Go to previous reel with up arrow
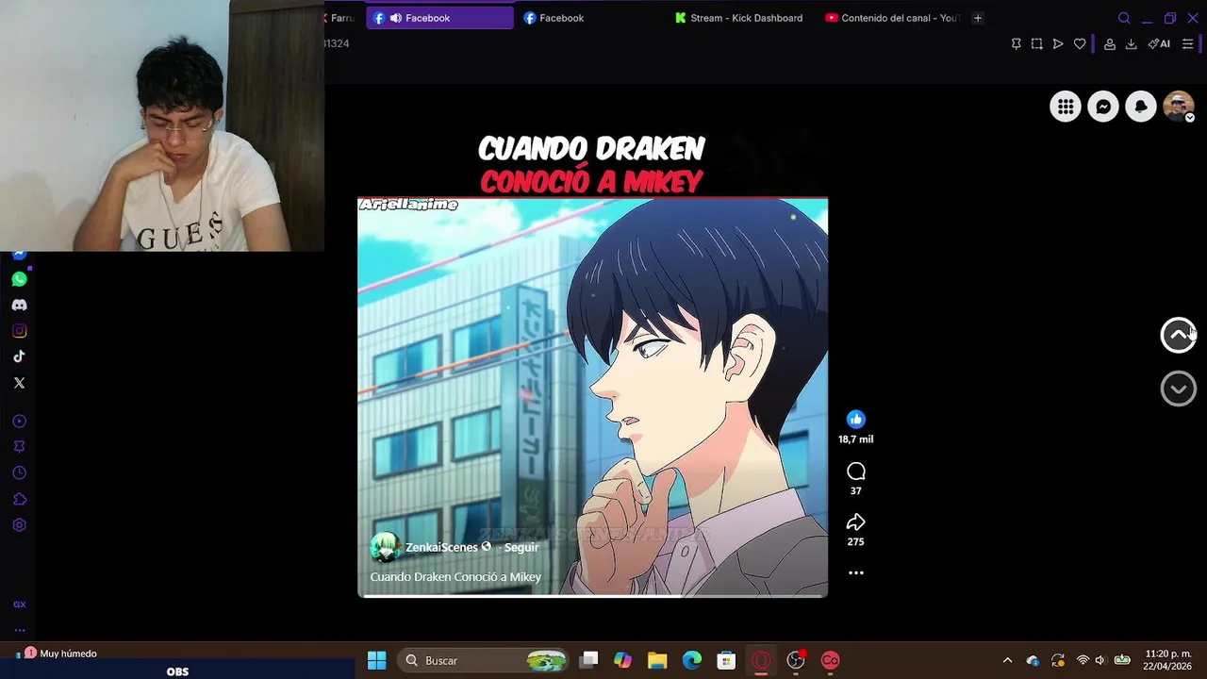1207x679 pixels. 1178,335
